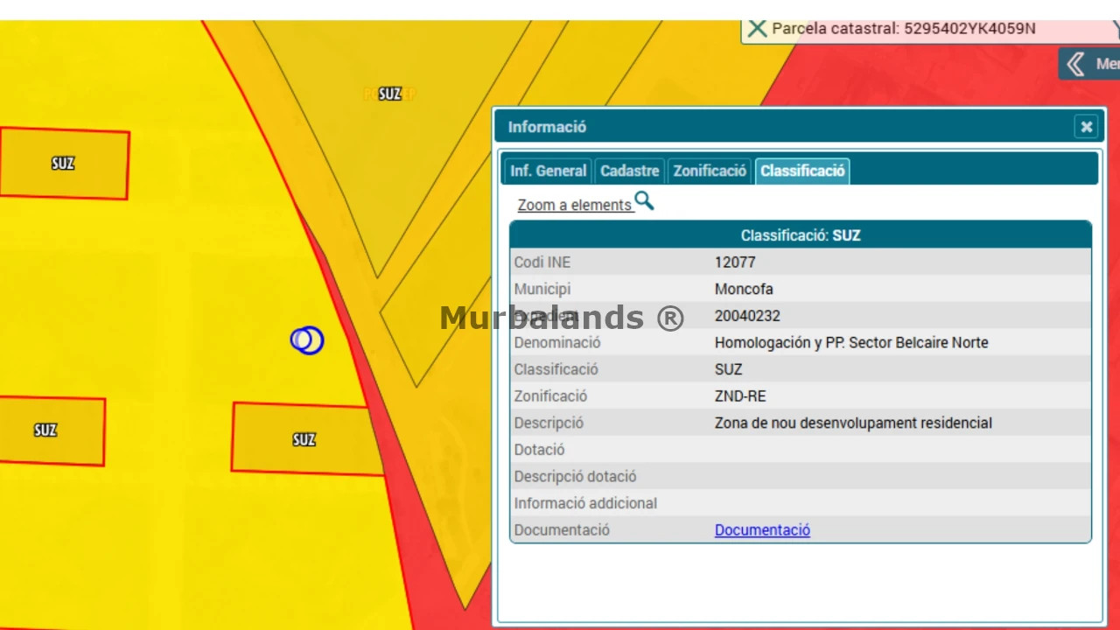
Task: Click the magnifier icon next to Zoom a elements
Action: coord(644,201)
